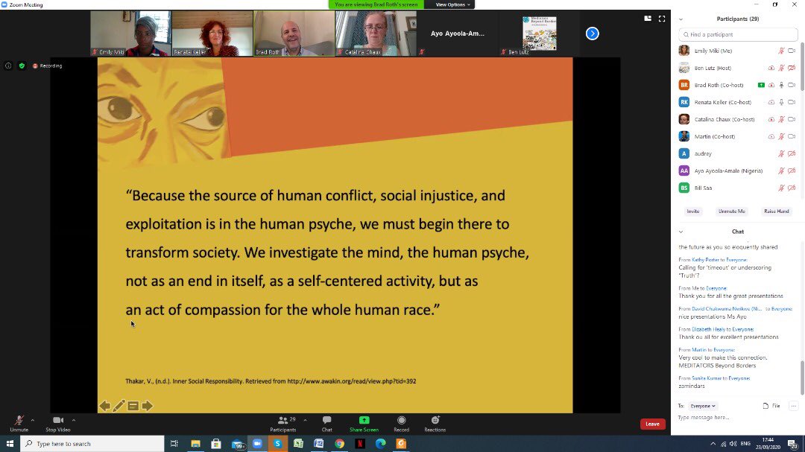Open the chat more options (...) menu
Viewport: 805px width, 452px height.
[793, 406]
